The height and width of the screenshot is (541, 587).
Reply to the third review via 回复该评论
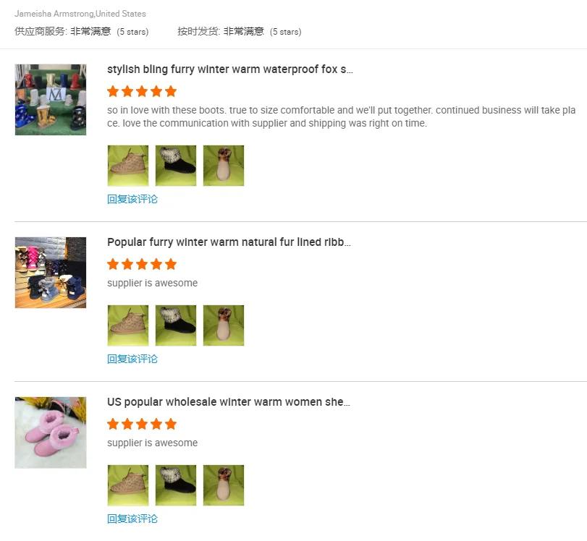[132, 519]
